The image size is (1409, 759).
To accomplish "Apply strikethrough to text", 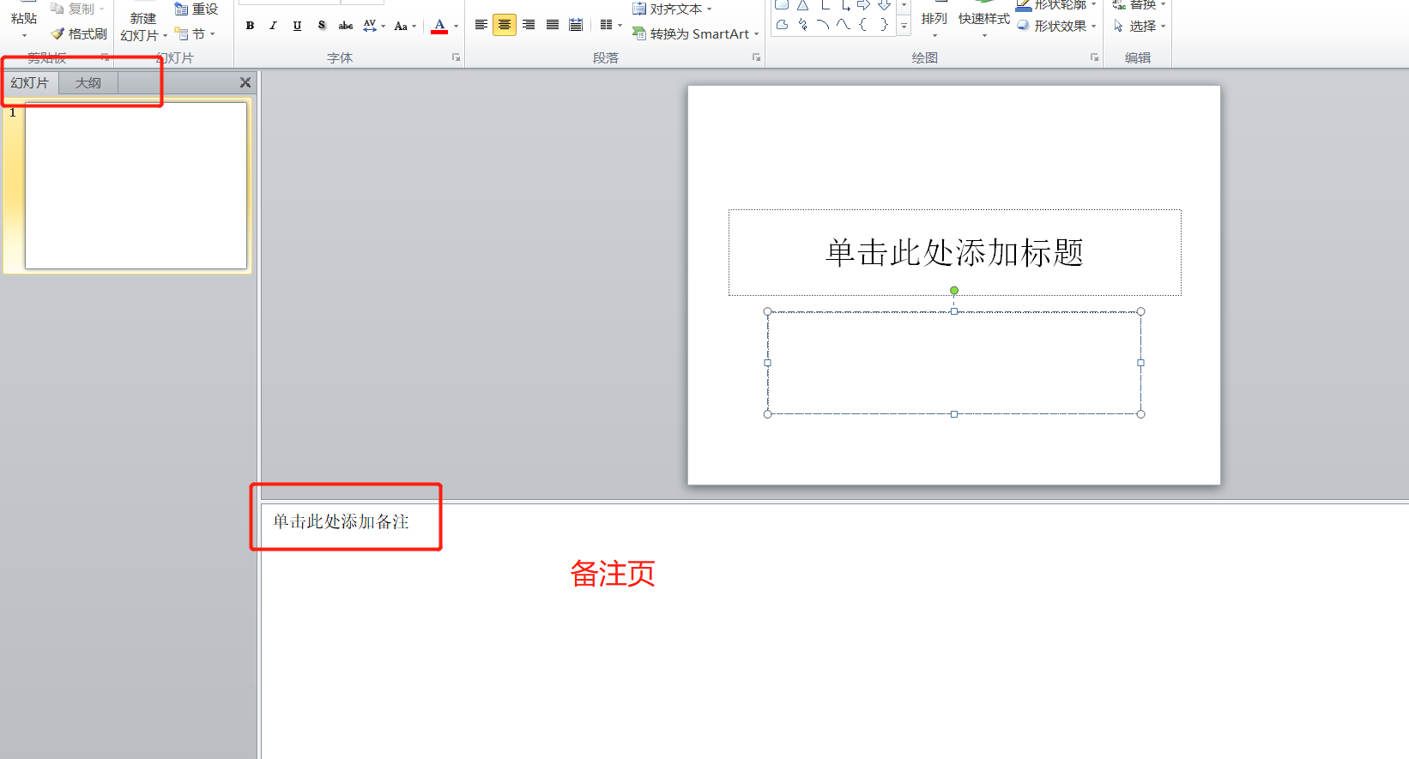I will pyautogui.click(x=346, y=26).
